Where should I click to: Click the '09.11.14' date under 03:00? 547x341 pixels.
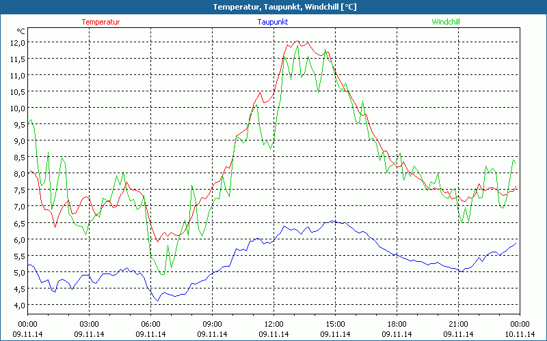click(90, 334)
